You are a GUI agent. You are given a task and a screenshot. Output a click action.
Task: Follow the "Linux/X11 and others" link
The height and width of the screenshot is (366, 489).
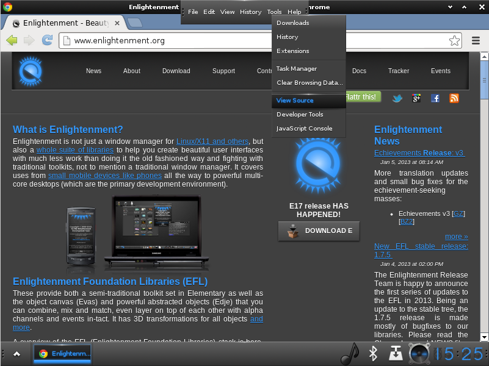212,142
